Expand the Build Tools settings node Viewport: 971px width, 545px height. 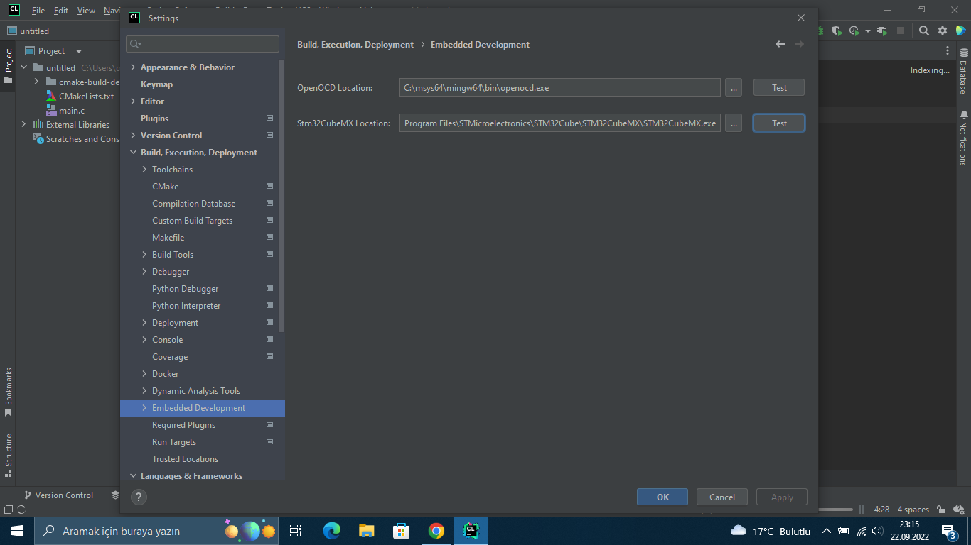pyautogui.click(x=144, y=255)
